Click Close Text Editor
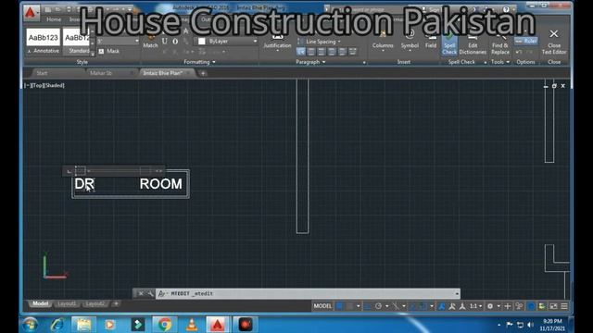593x333 pixels. [x=554, y=43]
